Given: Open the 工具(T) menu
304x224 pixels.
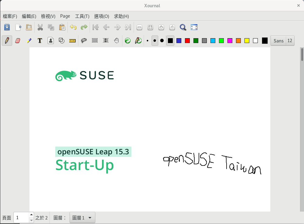Looking at the screenshot, I should coord(82,16).
